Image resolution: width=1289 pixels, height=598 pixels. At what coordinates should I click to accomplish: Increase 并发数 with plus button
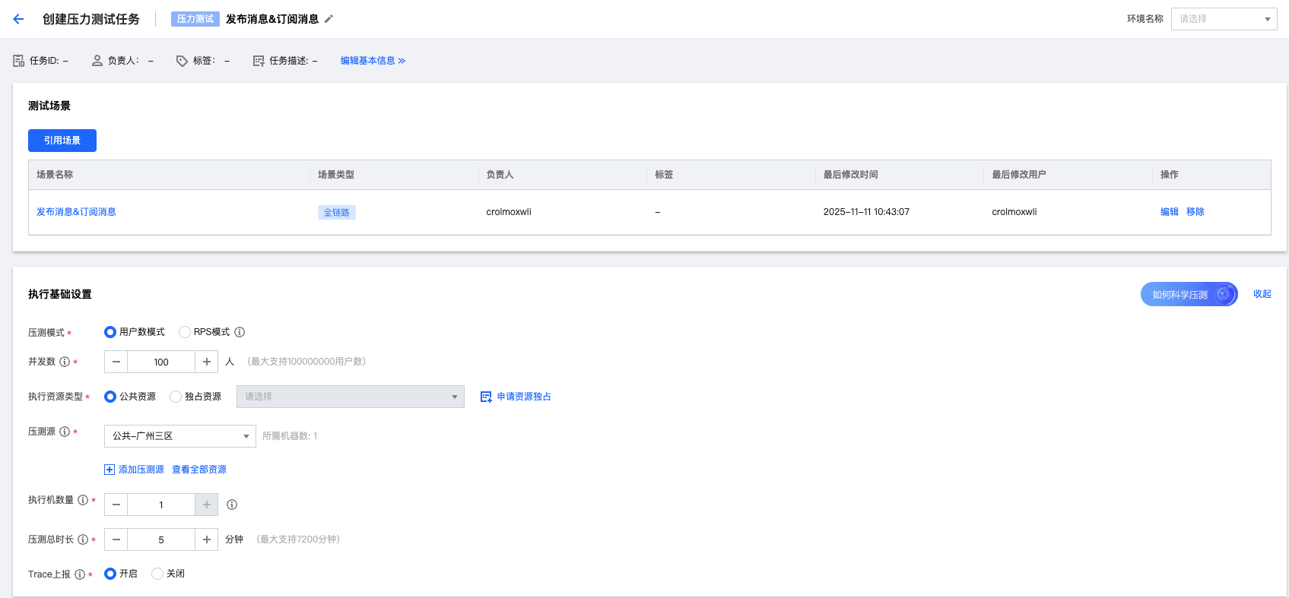coord(206,362)
